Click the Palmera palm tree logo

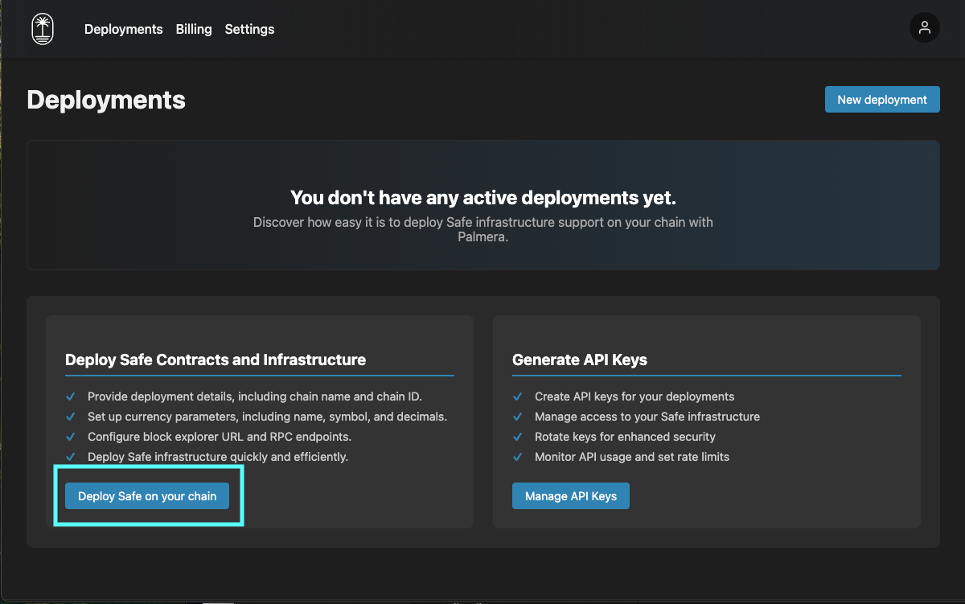pos(43,29)
